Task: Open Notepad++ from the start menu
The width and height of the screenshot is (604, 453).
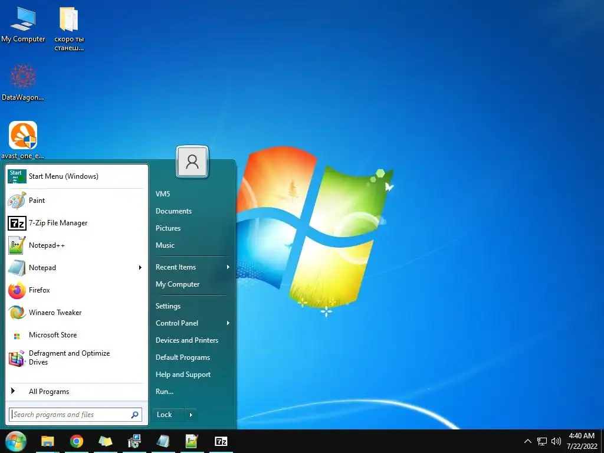Action: (76, 245)
